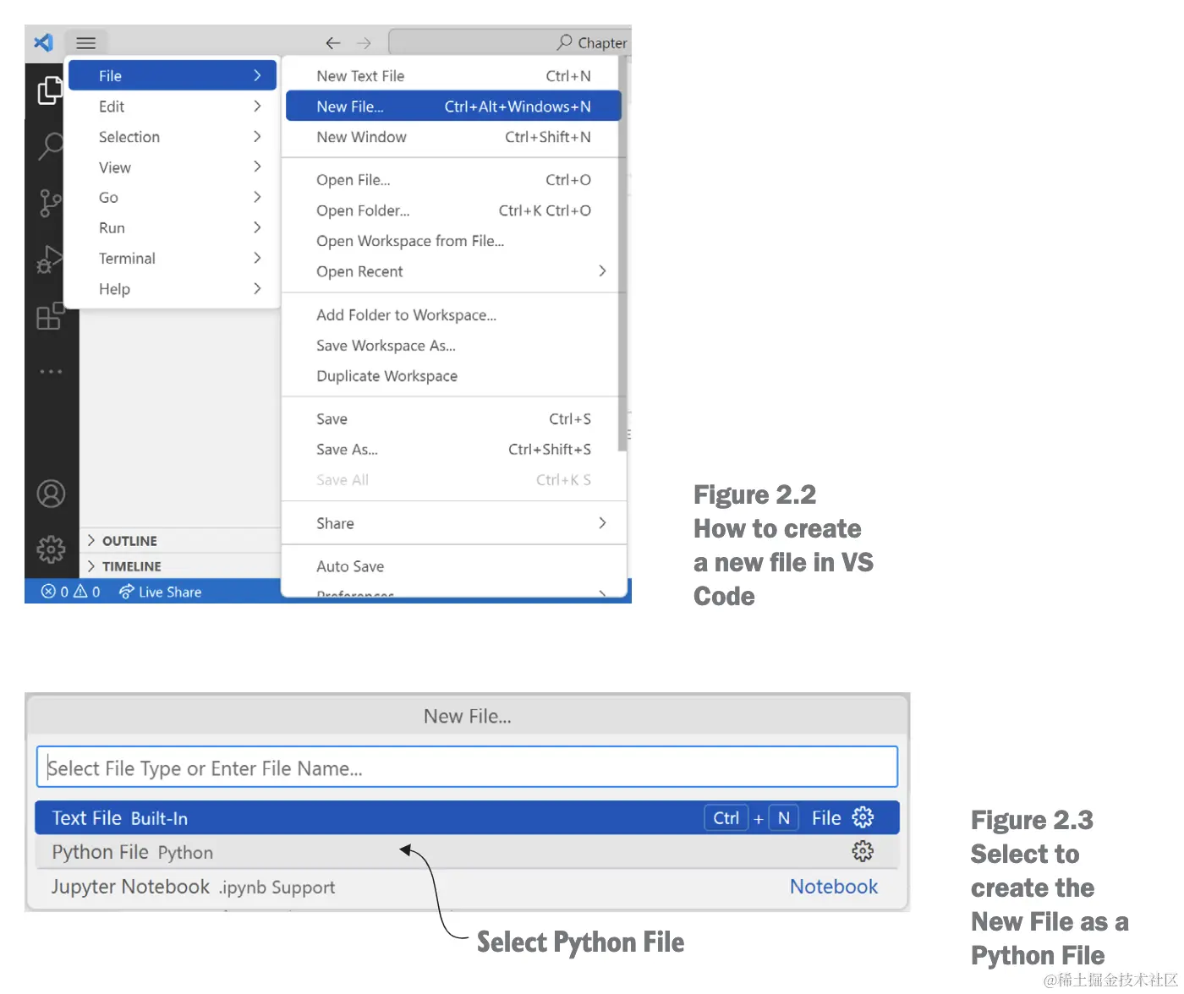This screenshot has height=994, width=1184.
Task: Start Live Share from the status bar
Action: pos(160,592)
